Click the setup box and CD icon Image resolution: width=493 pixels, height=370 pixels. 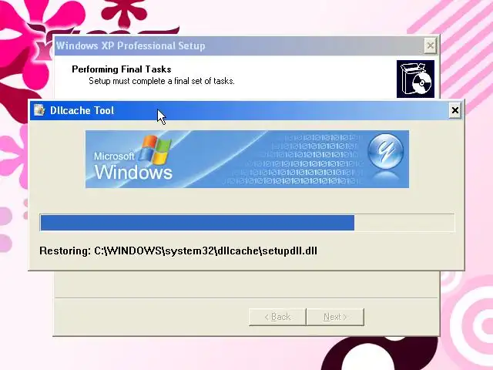pyautogui.click(x=415, y=79)
